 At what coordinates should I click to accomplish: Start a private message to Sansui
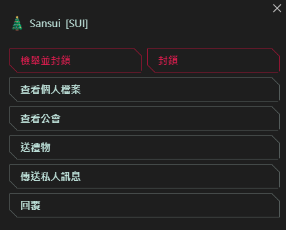[x=145, y=176]
